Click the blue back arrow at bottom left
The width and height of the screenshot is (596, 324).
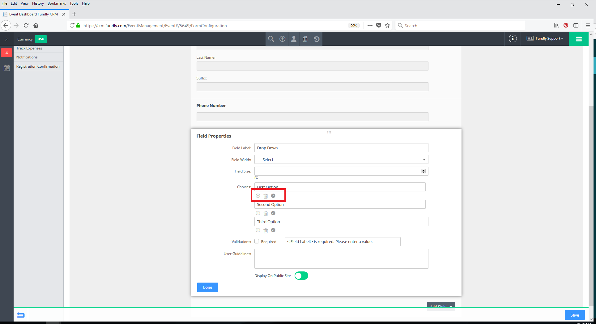pyautogui.click(x=21, y=315)
